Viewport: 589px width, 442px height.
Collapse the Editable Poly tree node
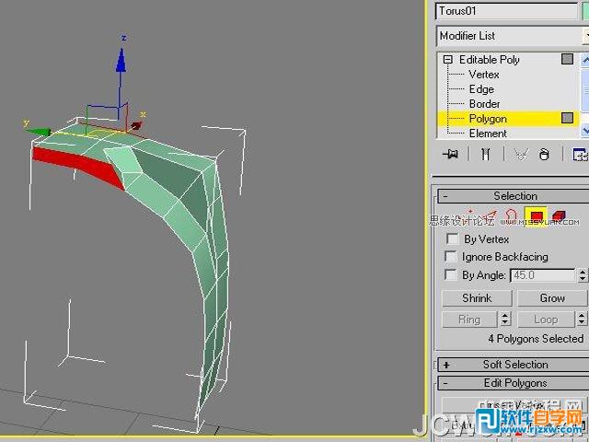click(447, 59)
